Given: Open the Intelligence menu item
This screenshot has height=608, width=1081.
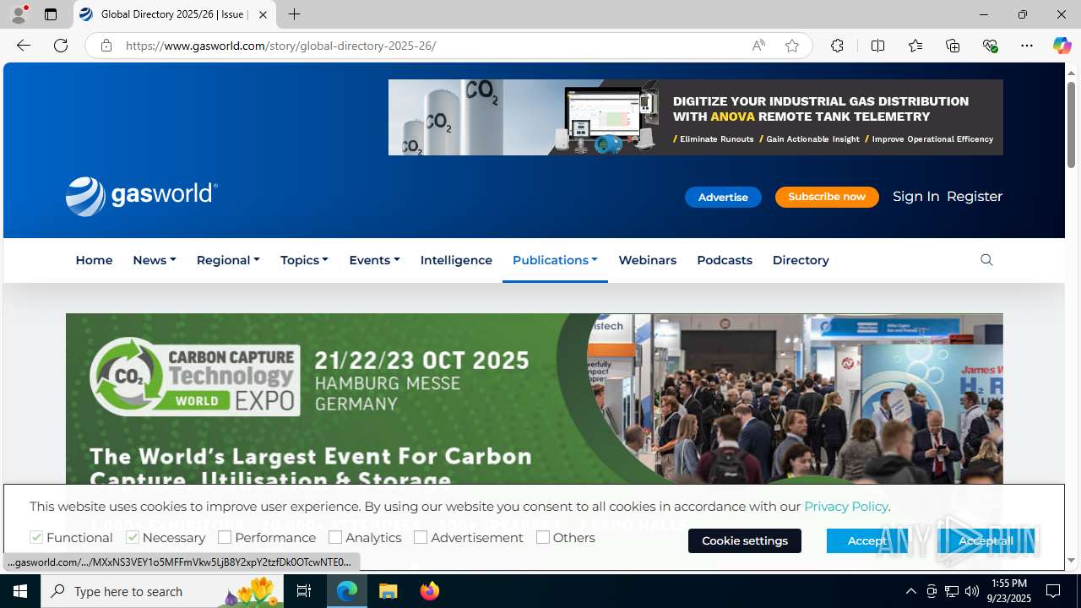Looking at the screenshot, I should pos(456,260).
